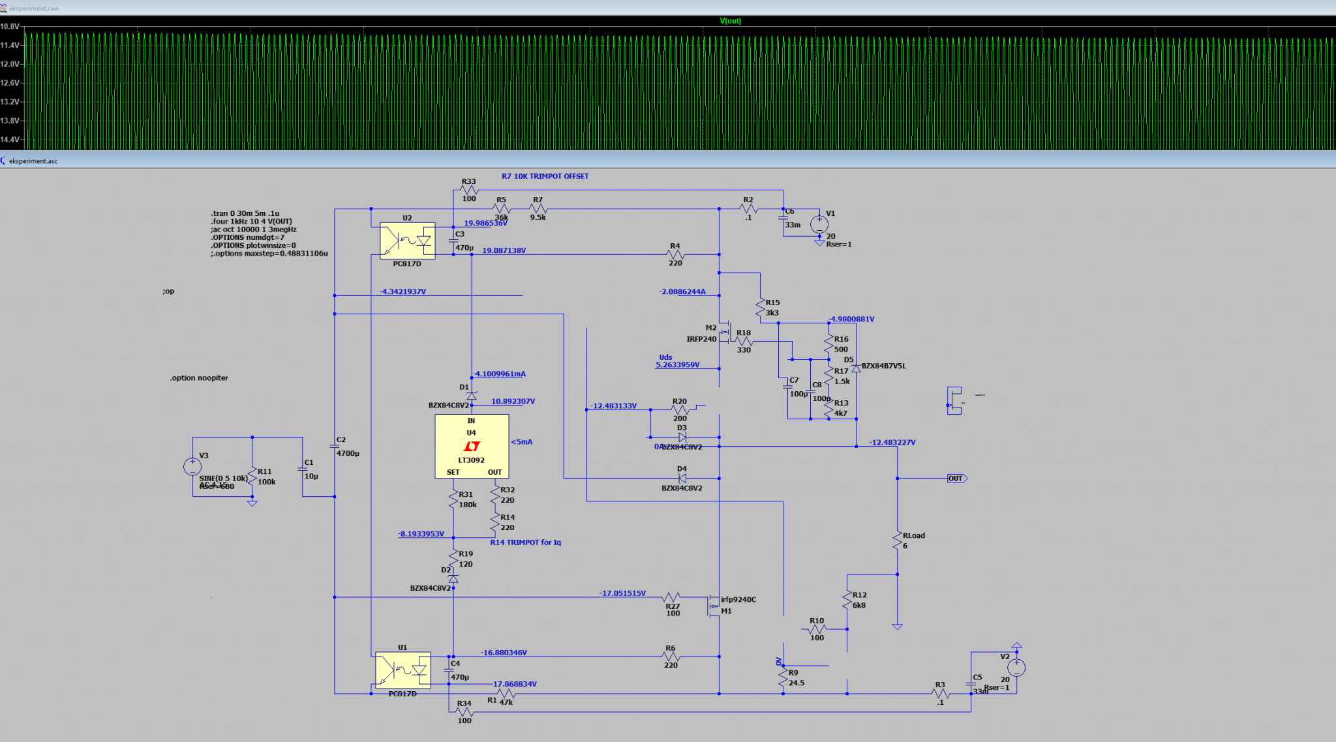Screen dimensions: 1336x742
Task: Select the D1 zener diode symbol
Action: 472,396
